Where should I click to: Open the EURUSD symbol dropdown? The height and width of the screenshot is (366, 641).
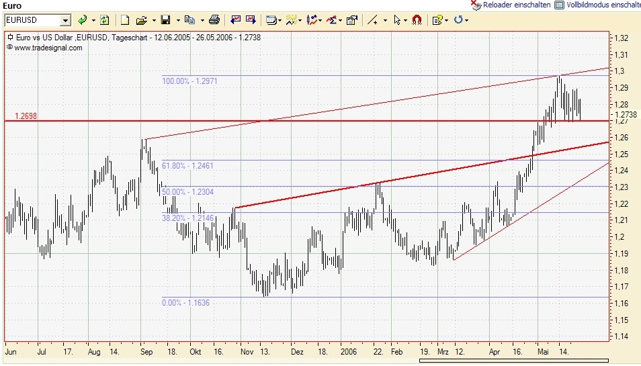point(65,20)
